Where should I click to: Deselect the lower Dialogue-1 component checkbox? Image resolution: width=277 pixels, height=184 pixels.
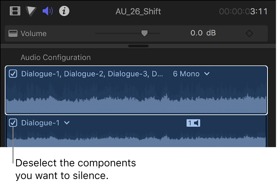point(13,123)
